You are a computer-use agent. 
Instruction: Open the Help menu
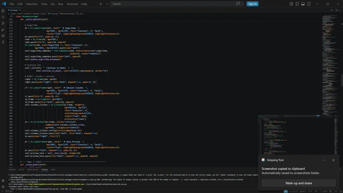pos(84,4)
